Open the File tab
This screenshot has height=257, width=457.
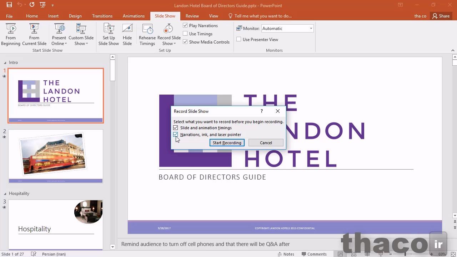click(x=9, y=16)
